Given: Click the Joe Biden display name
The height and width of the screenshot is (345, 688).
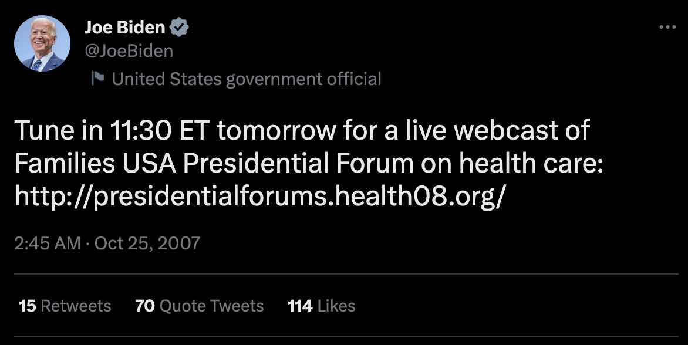Looking at the screenshot, I should tap(124, 27).
